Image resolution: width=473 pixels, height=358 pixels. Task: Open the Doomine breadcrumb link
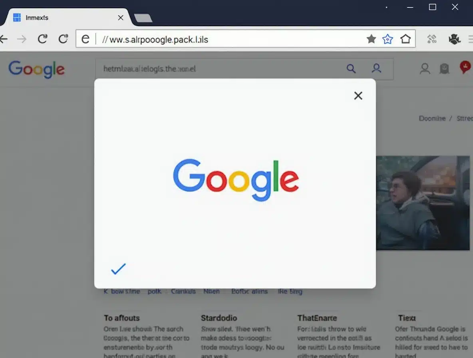[x=432, y=119]
